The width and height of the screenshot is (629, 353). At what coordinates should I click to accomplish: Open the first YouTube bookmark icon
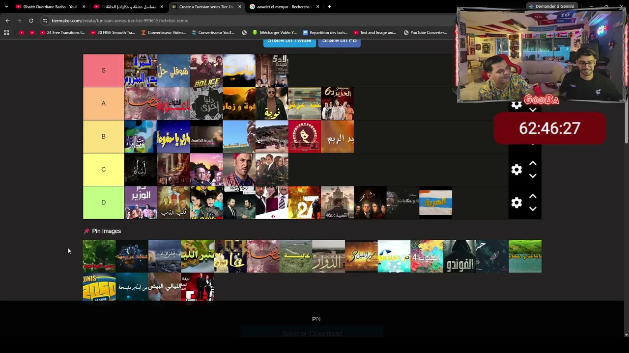coord(22,33)
